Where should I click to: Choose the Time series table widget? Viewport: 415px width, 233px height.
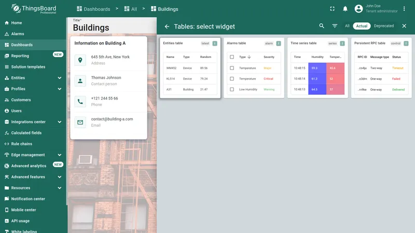(x=317, y=68)
